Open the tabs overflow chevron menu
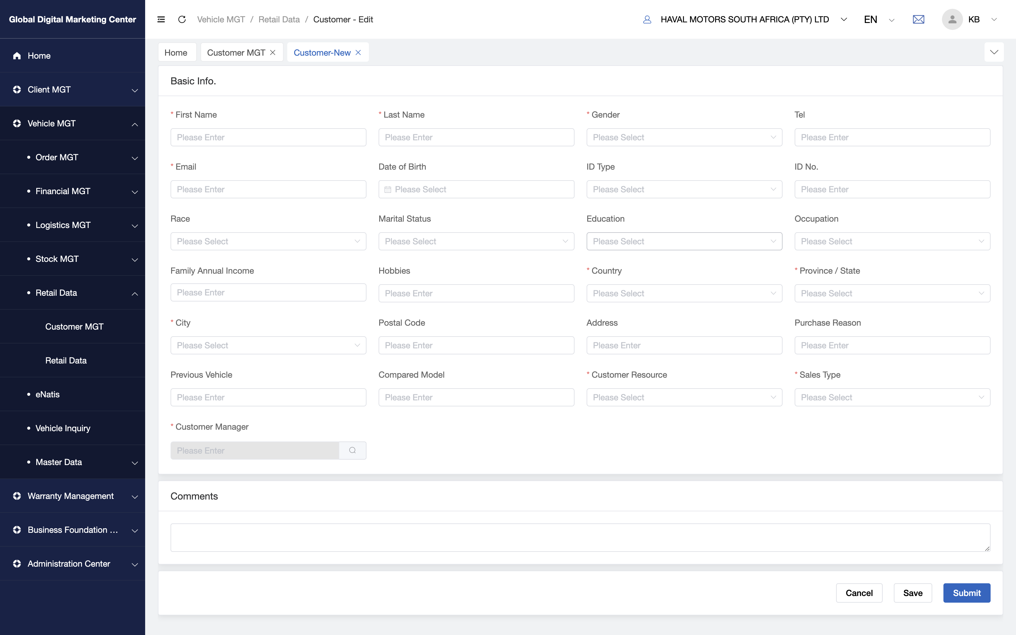Image resolution: width=1016 pixels, height=635 pixels. tap(994, 52)
